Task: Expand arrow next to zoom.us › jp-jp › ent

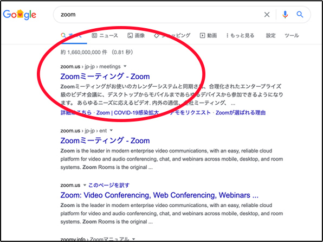Action: [111, 130]
